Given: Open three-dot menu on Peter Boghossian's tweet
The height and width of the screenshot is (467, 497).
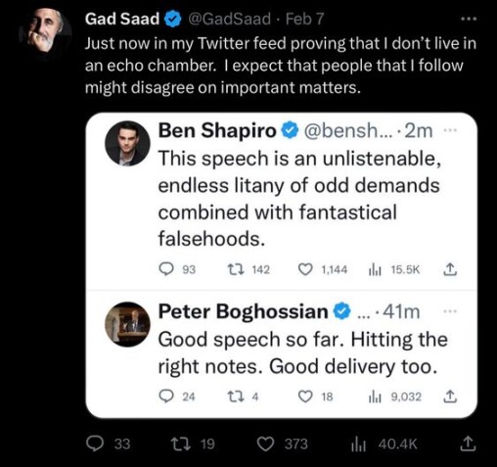Looking at the screenshot, I should pos(450,311).
